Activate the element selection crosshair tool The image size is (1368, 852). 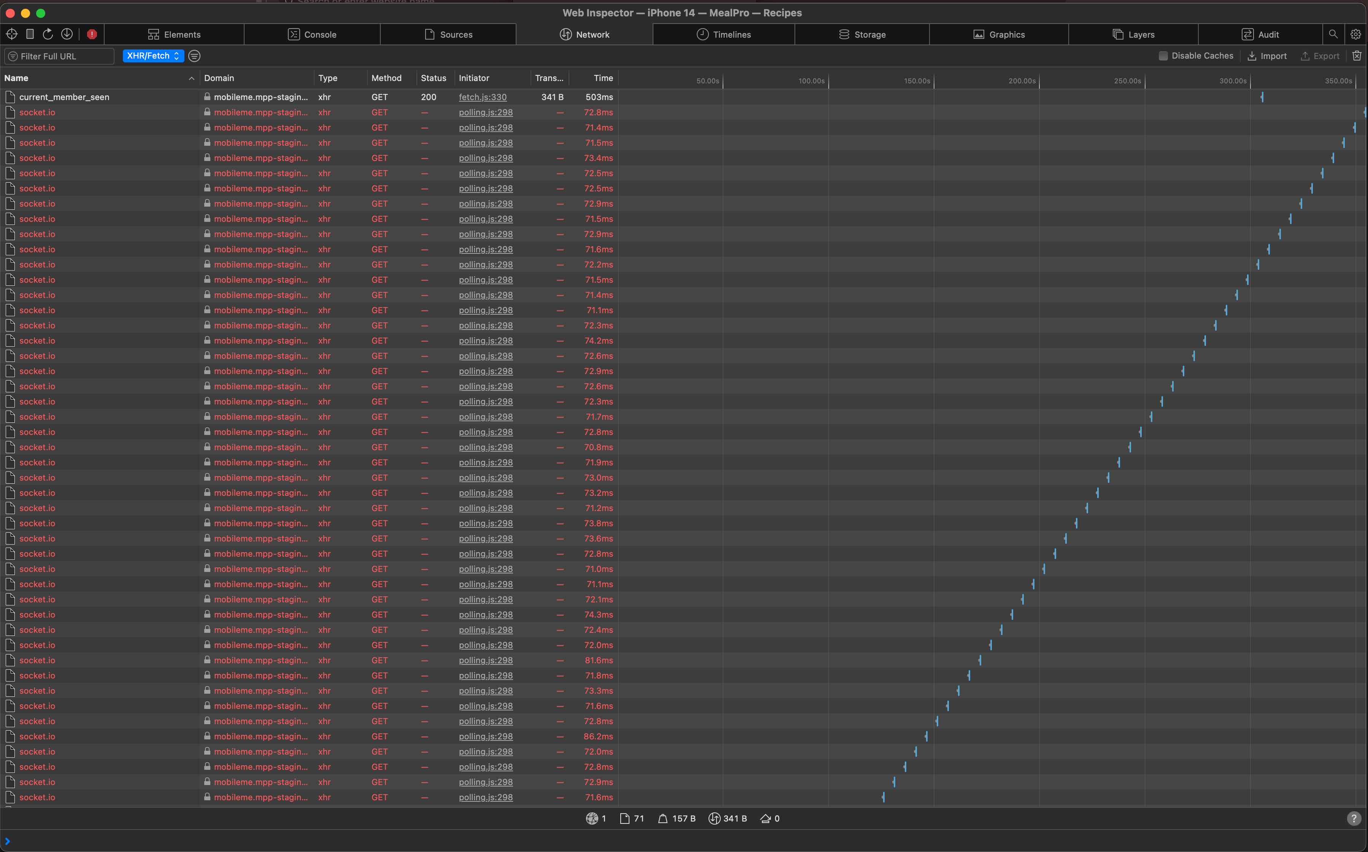[11, 34]
